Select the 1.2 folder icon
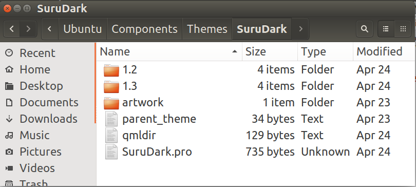This screenshot has width=416, height=187. [x=111, y=70]
